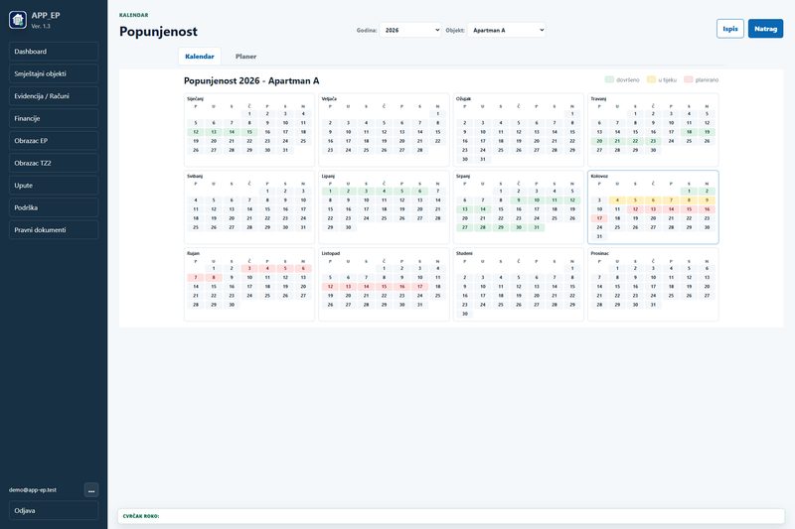Screen dimensions: 795x529
Task: Click the pink planirano legend swatch
Action: (689, 79)
